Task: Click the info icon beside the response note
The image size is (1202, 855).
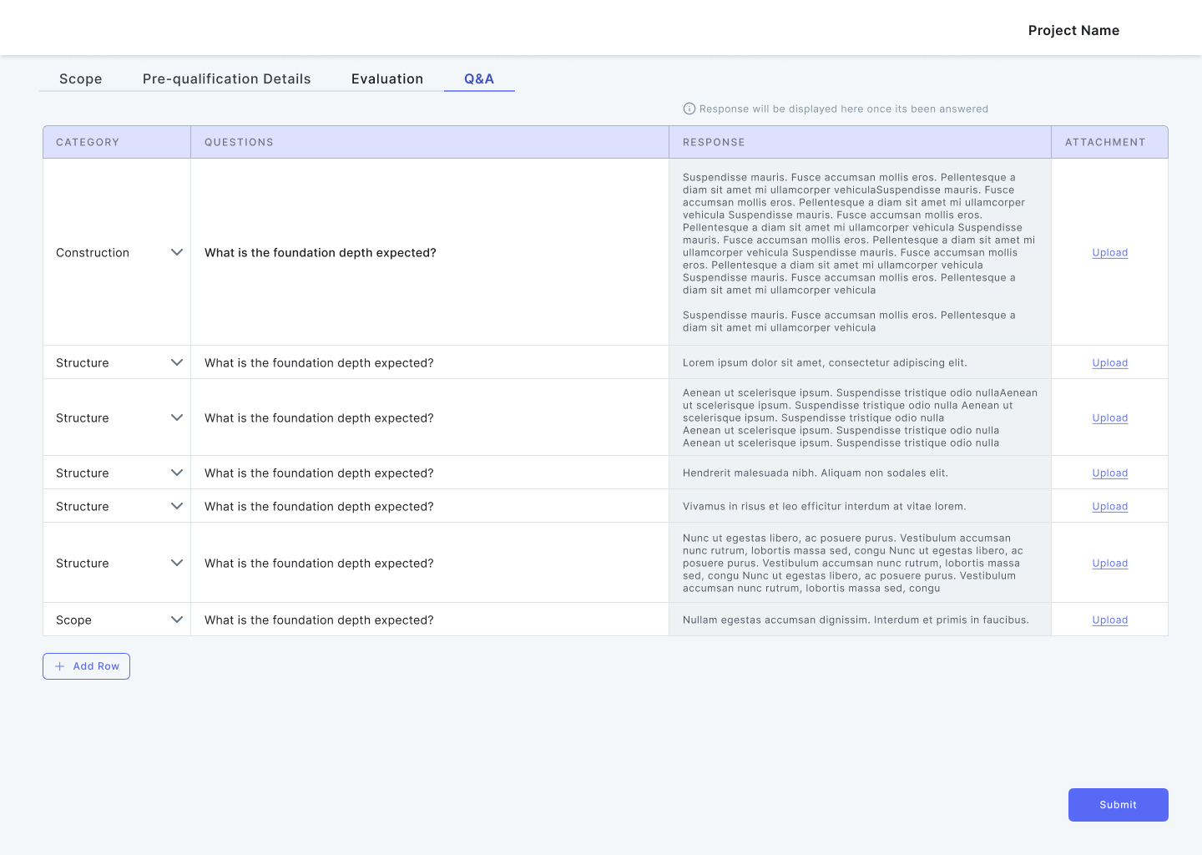Action: (x=689, y=109)
